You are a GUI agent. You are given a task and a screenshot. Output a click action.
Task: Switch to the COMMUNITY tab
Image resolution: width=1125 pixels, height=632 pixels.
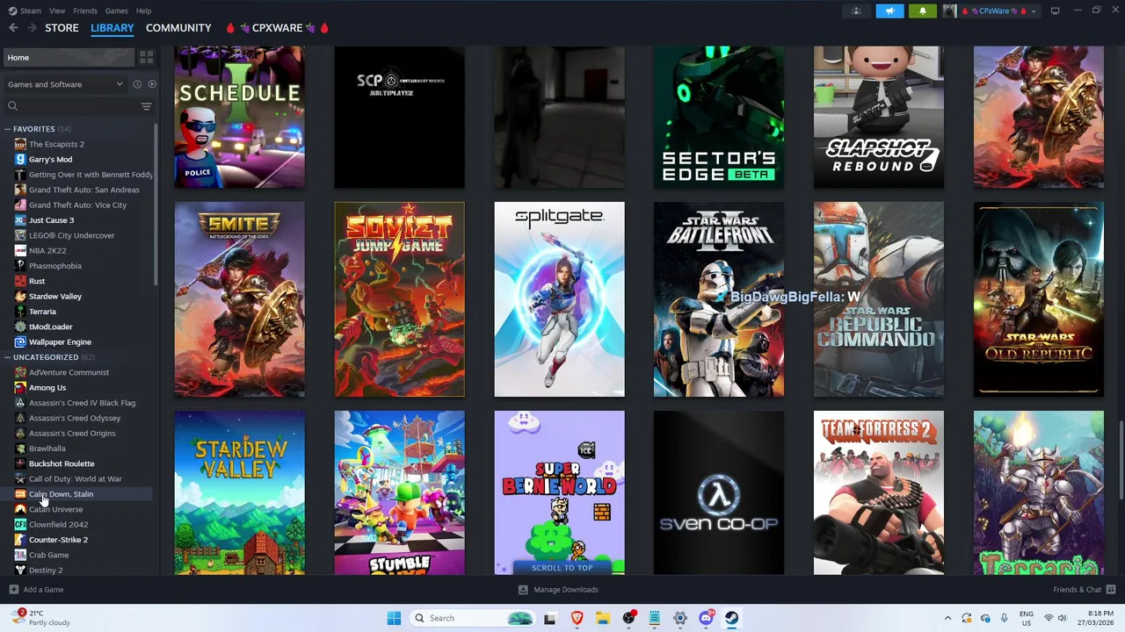click(178, 28)
